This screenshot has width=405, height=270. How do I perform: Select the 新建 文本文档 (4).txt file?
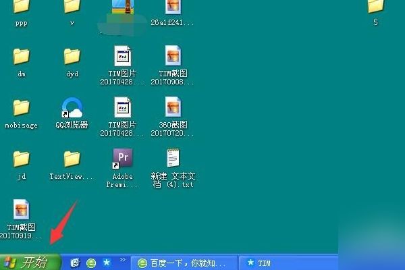[x=173, y=158]
